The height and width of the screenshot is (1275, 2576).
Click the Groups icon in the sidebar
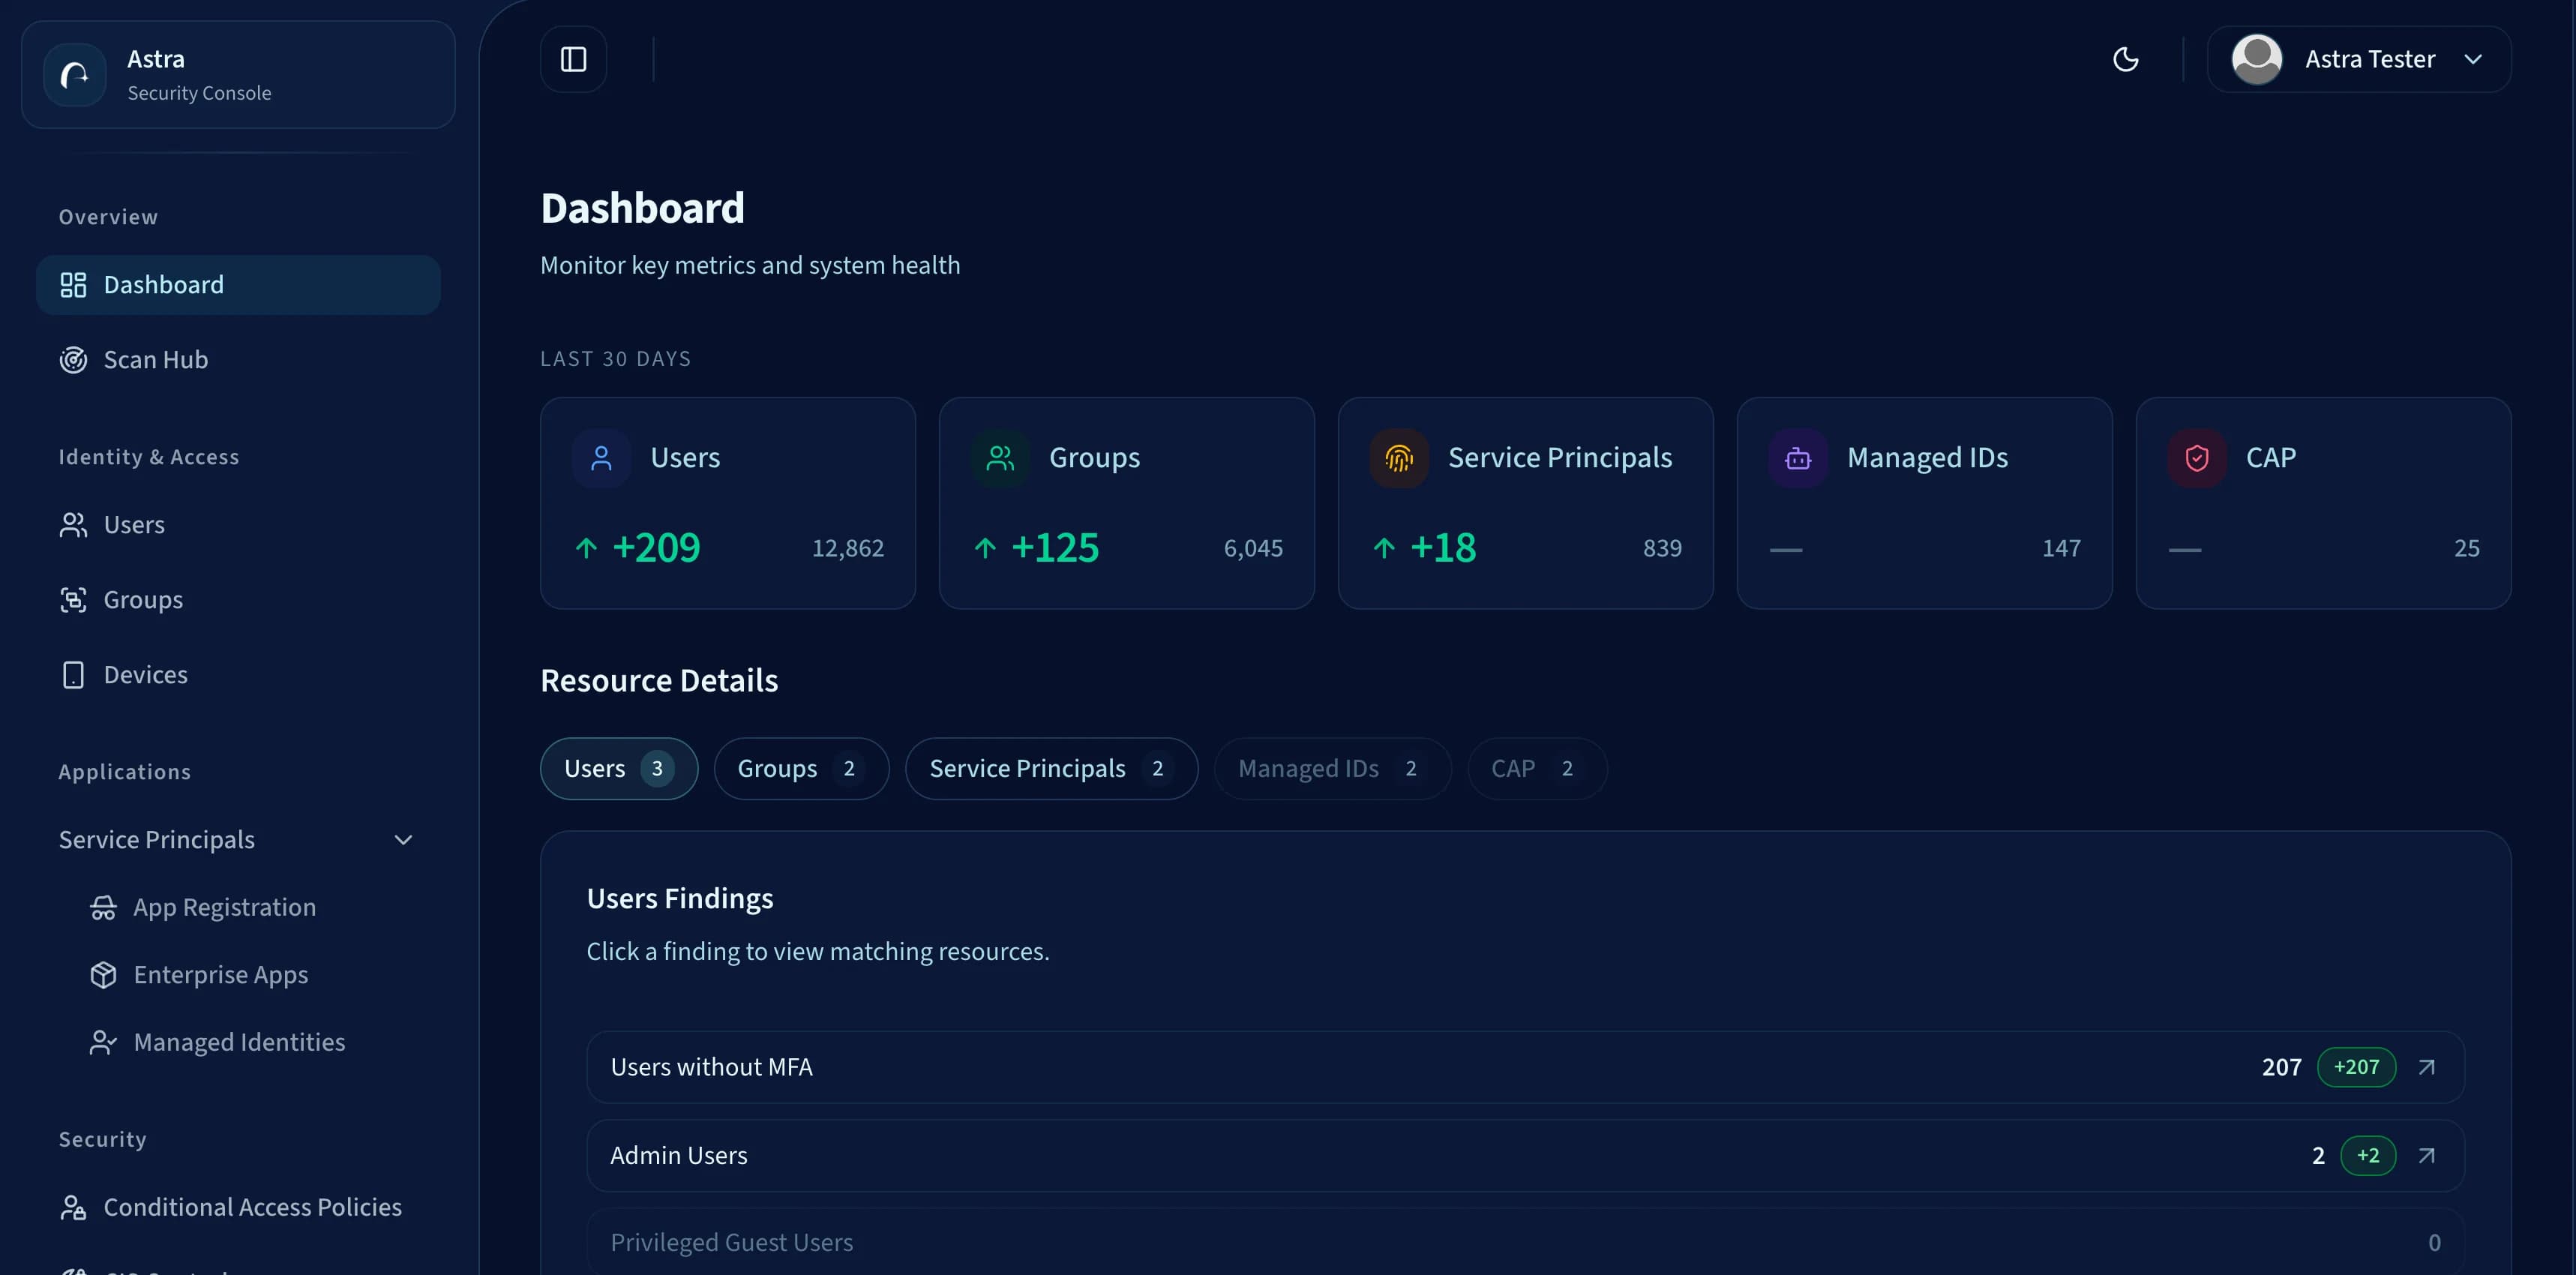73,599
